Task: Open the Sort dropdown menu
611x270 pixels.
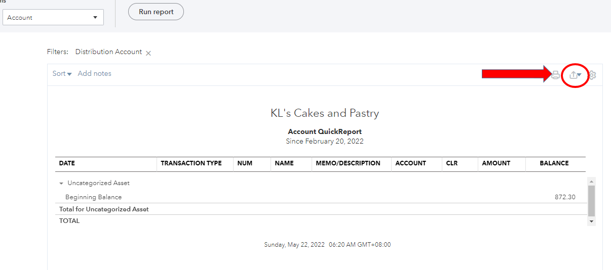Action: [62, 74]
